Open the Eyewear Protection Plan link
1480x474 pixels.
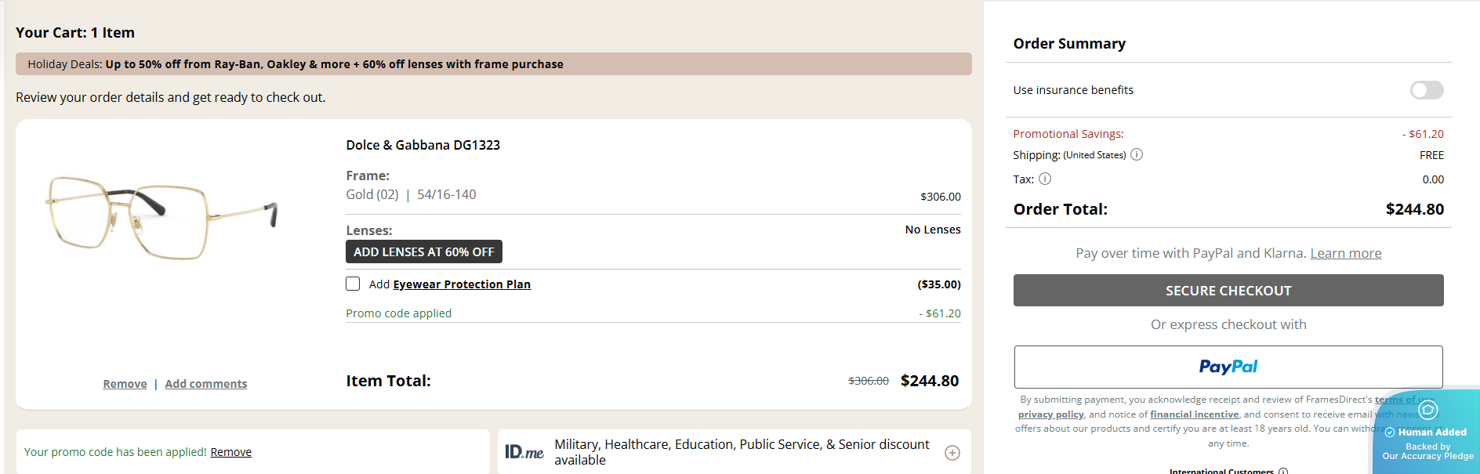tap(462, 284)
